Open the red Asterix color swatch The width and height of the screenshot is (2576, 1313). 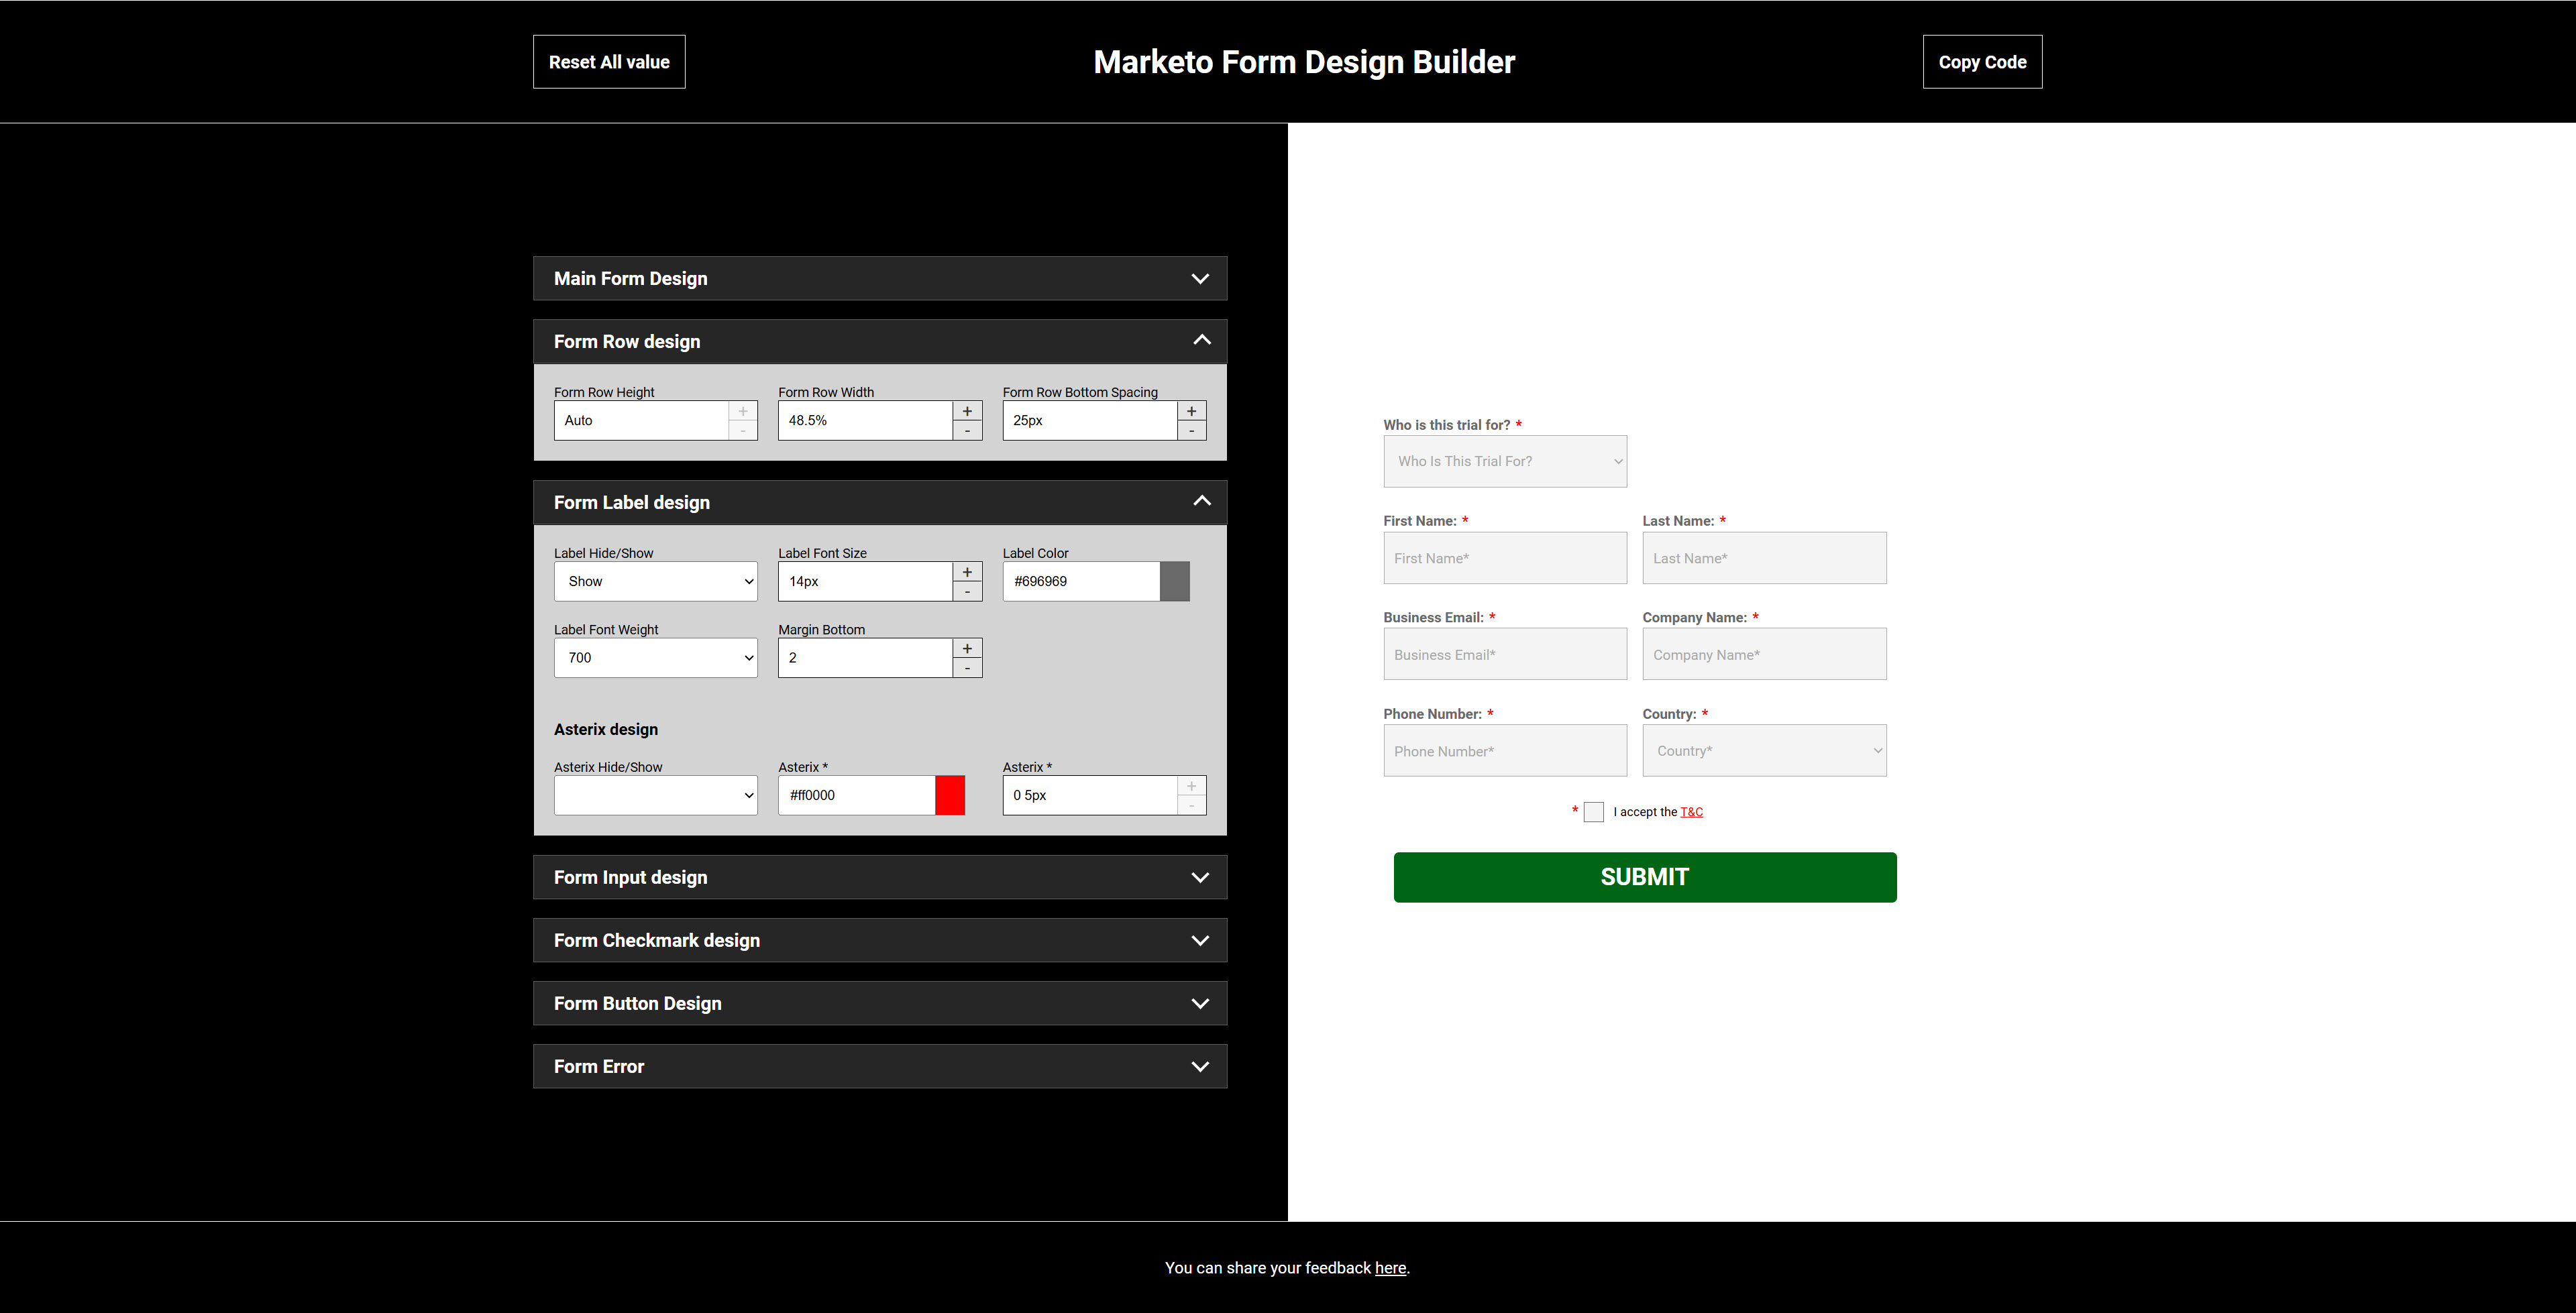[949, 795]
